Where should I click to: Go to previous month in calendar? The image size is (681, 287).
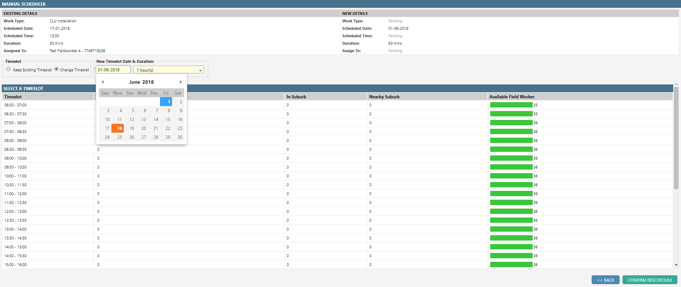pos(103,82)
